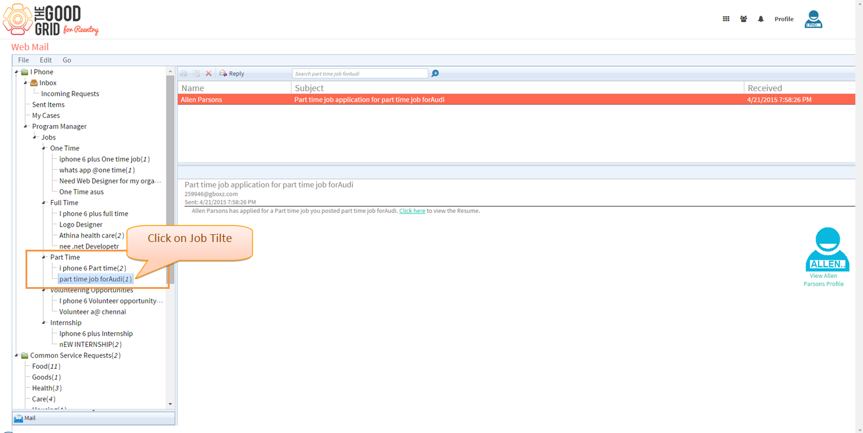
Task: Select 'Athina health care(2)' job
Action: (x=91, y=235)
